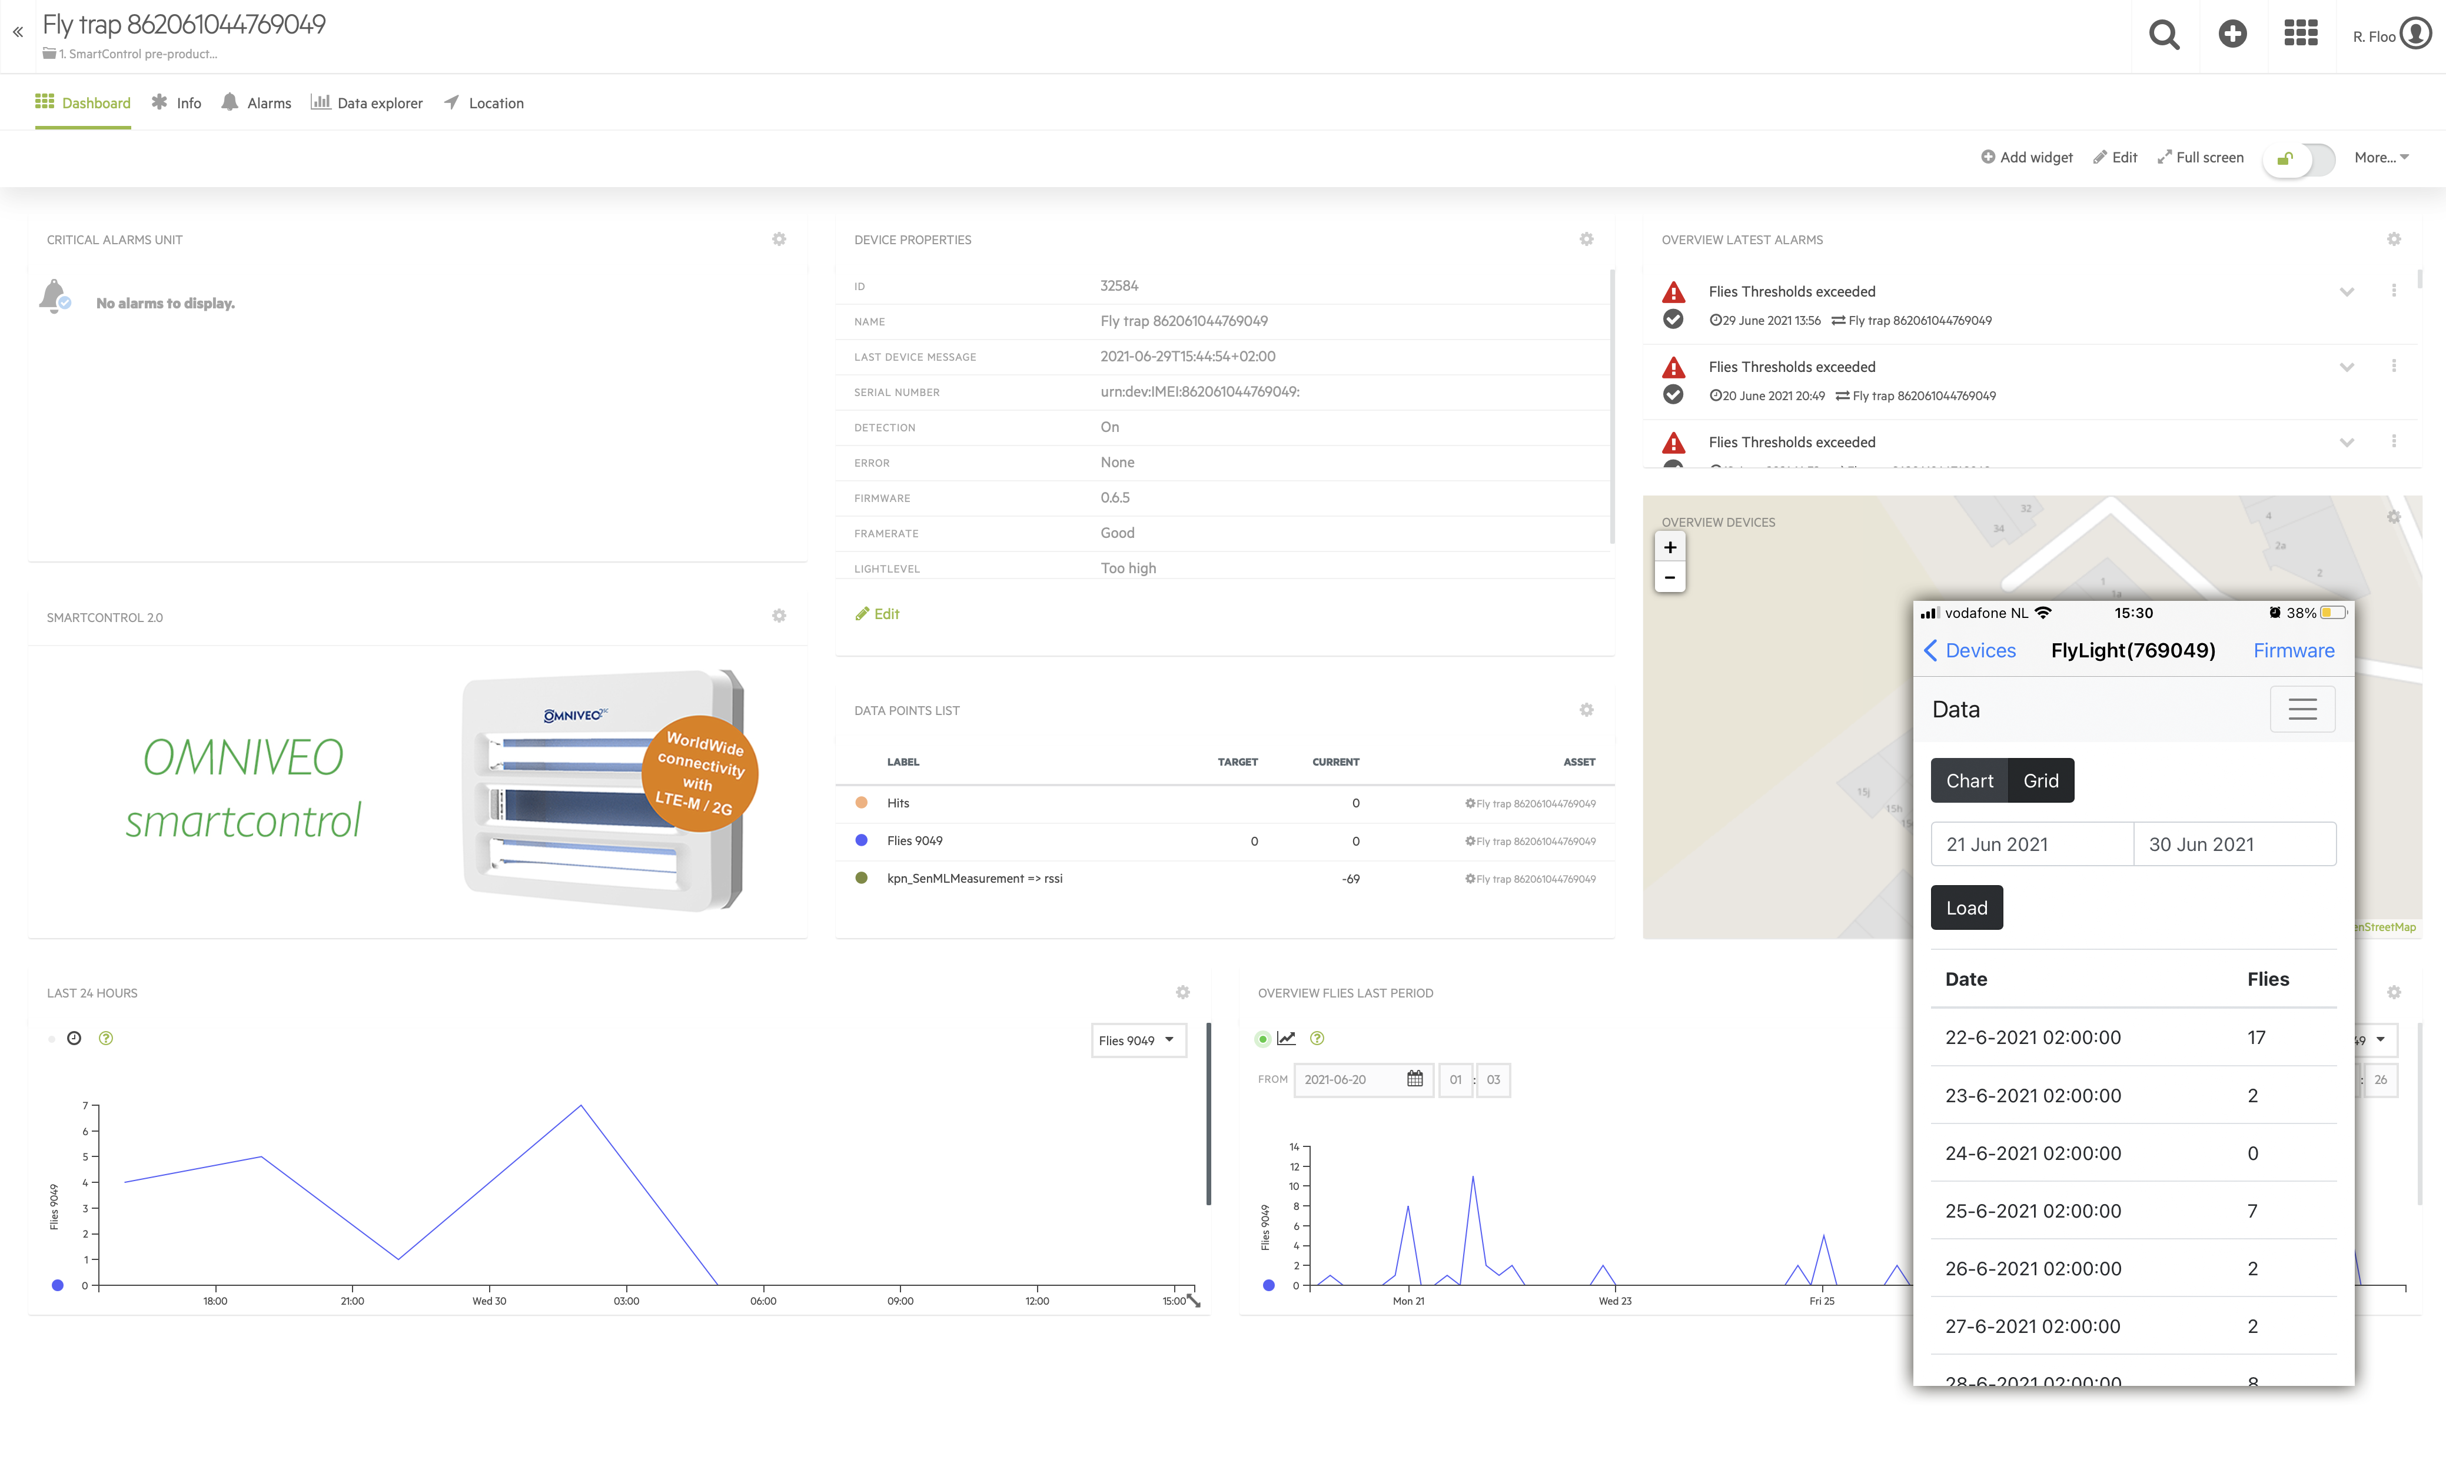Open the calendar picker for FROM date
This screenshot has width=2446, height=1463.
click(1415, 1079)
